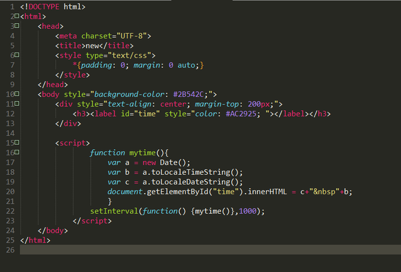Image resolution: width=401 pixels, height=272 pixels.
Task: Click the word new inside the title tag
Action: coord(92,46)
